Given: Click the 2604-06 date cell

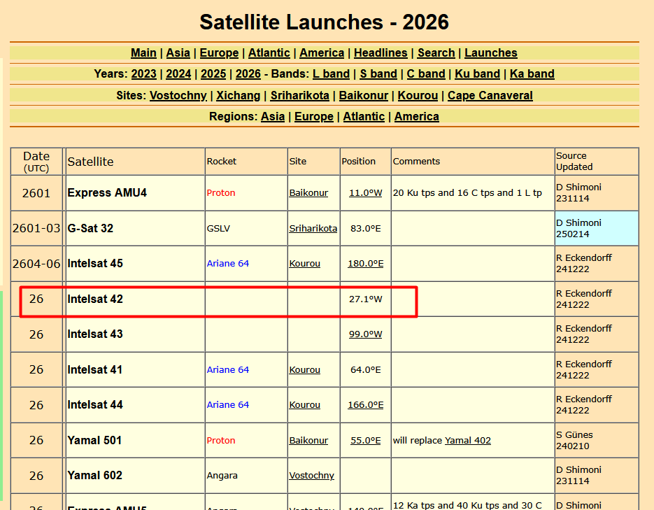Looking at the screenshot, I should coord(36,264).
